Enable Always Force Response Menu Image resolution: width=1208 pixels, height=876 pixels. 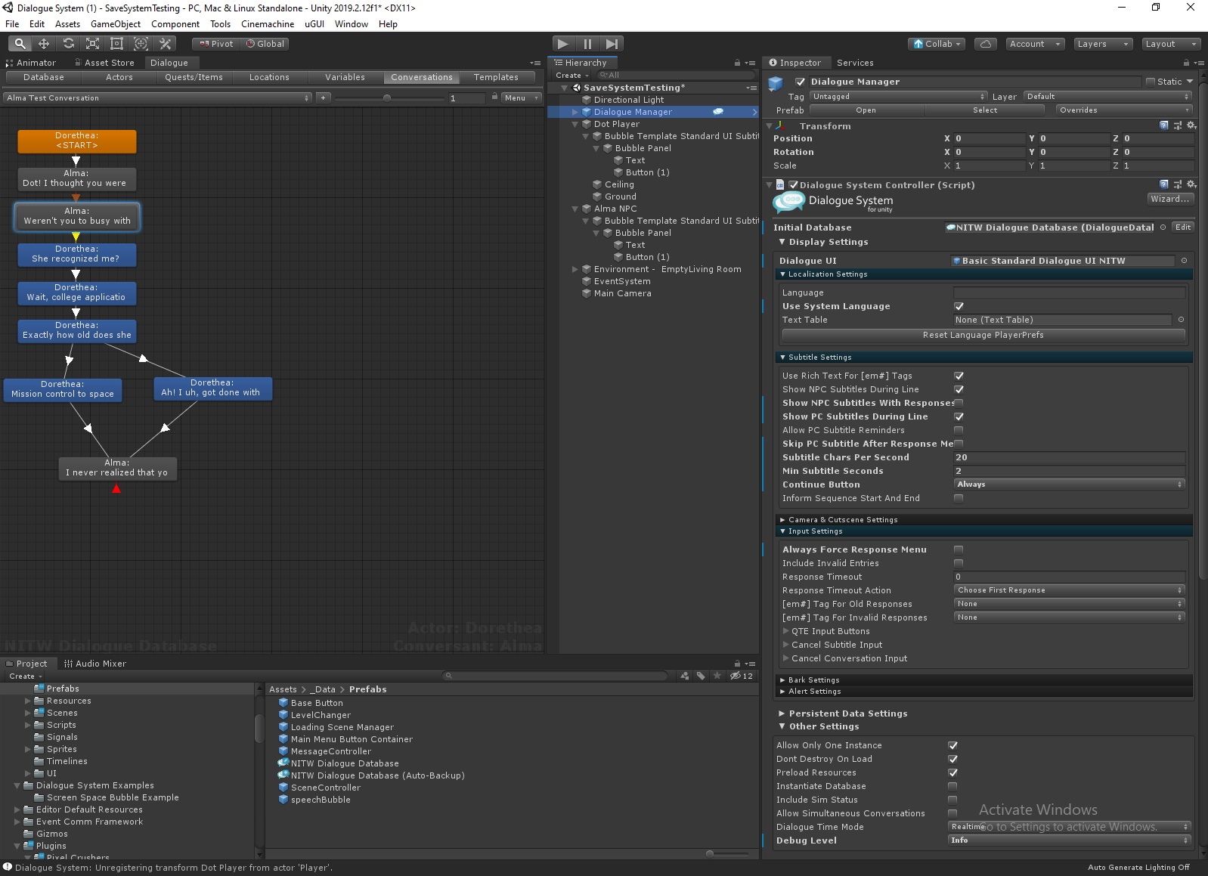(x=959, y=549)
